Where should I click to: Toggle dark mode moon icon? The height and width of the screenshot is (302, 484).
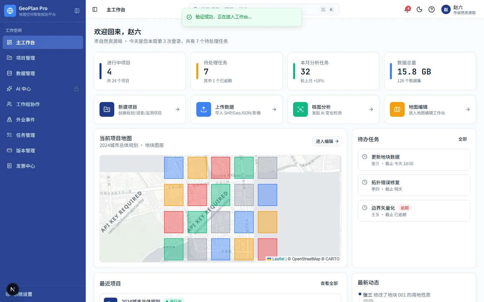pyautogui.click(x=419, y=9)
